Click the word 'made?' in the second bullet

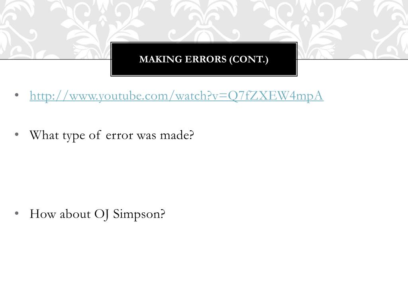coord(177,135)
